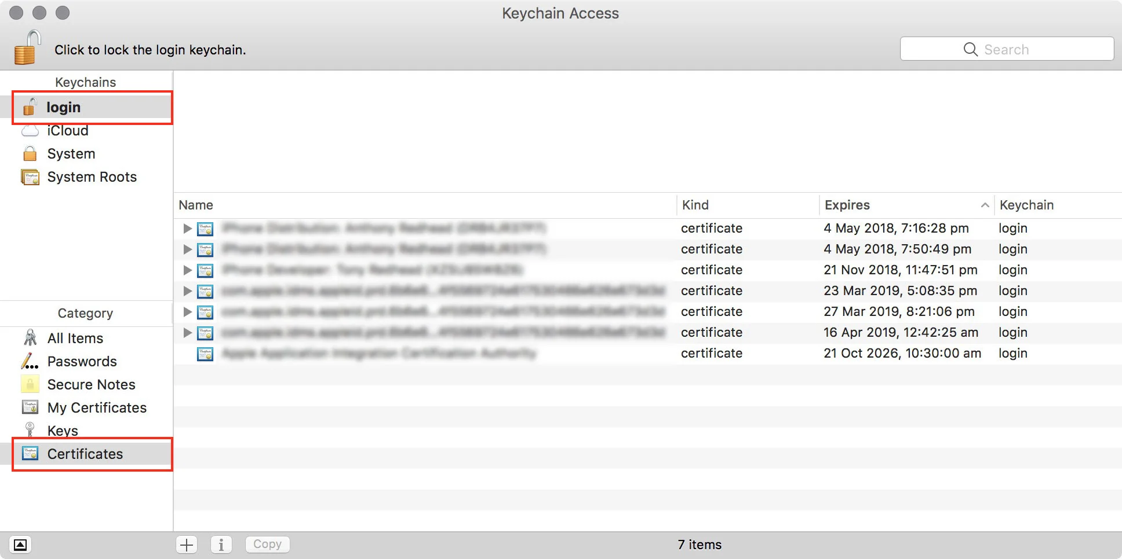Expand certificate expiring 23 Mar 2019

coord(187,291)
